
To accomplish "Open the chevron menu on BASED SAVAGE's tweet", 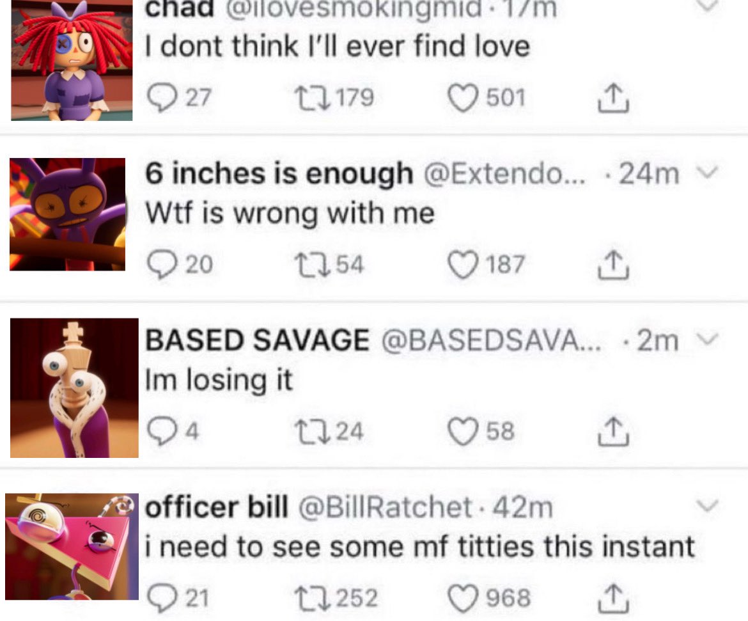I will point(707,340).
